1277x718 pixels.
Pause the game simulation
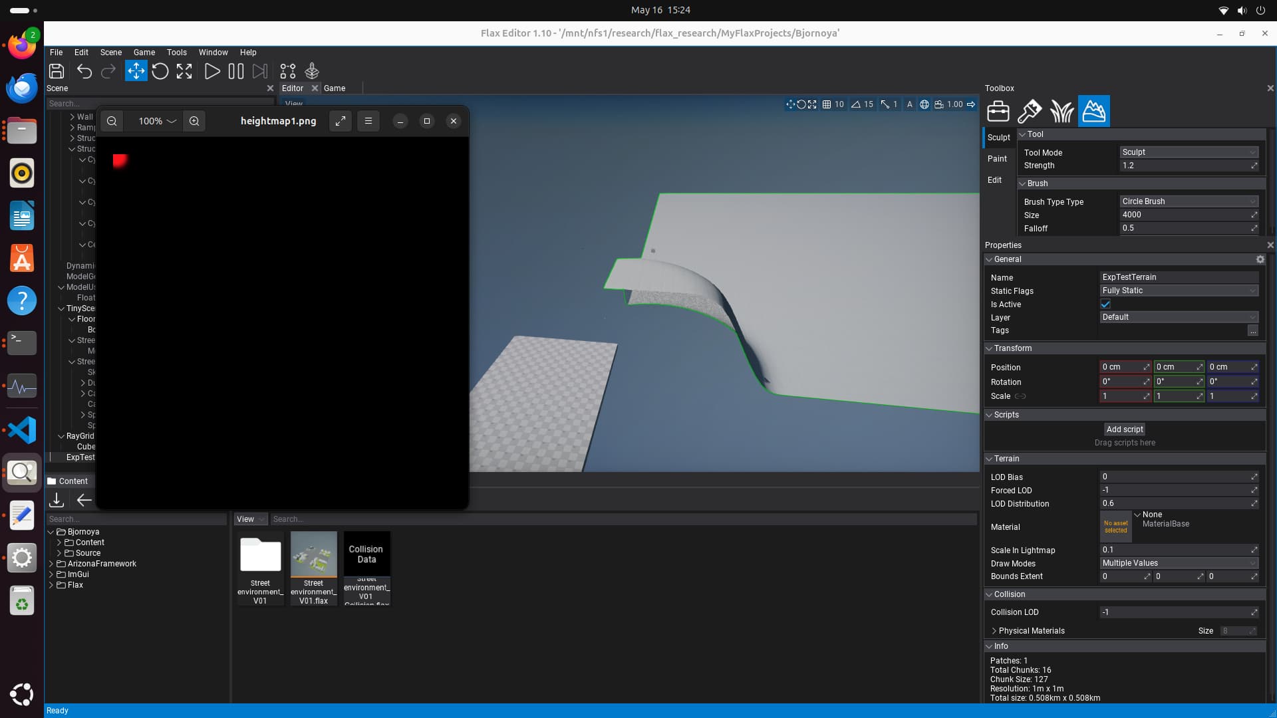[236, 71]
